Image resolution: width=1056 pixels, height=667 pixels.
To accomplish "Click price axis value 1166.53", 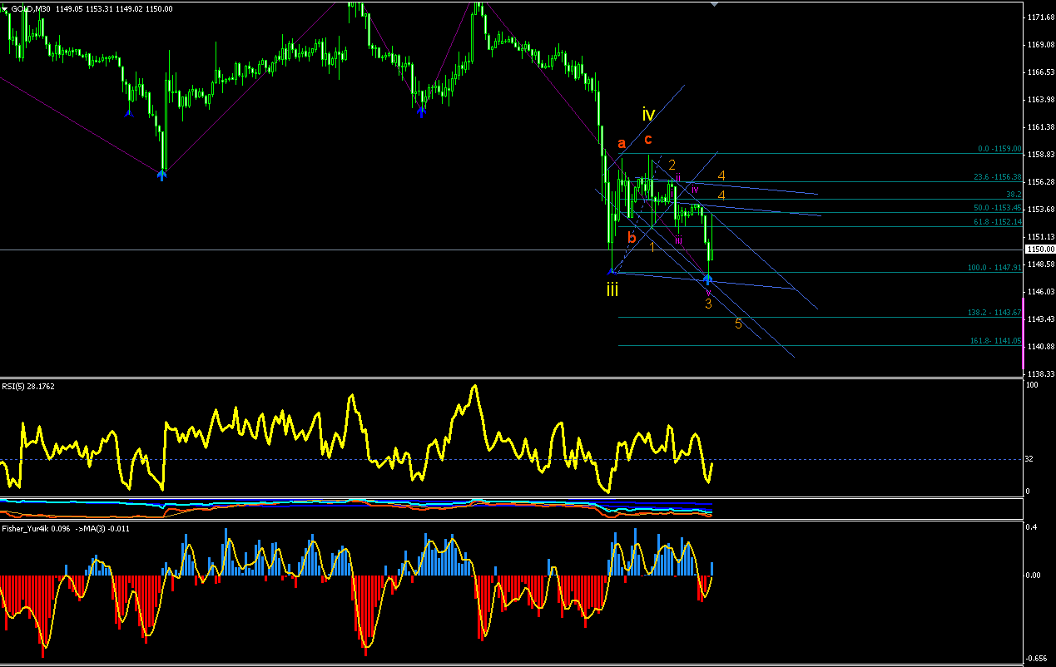I will pyautogui.click(x=1041, y=72).
